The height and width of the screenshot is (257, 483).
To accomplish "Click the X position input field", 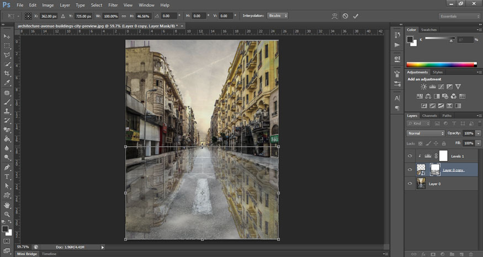I will [49, 16].
